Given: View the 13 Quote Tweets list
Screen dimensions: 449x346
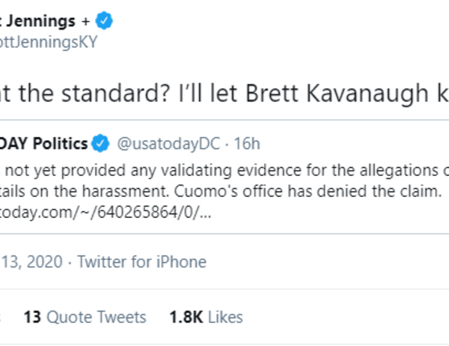Looking at the screenshot, I should (x=85, y=317).
